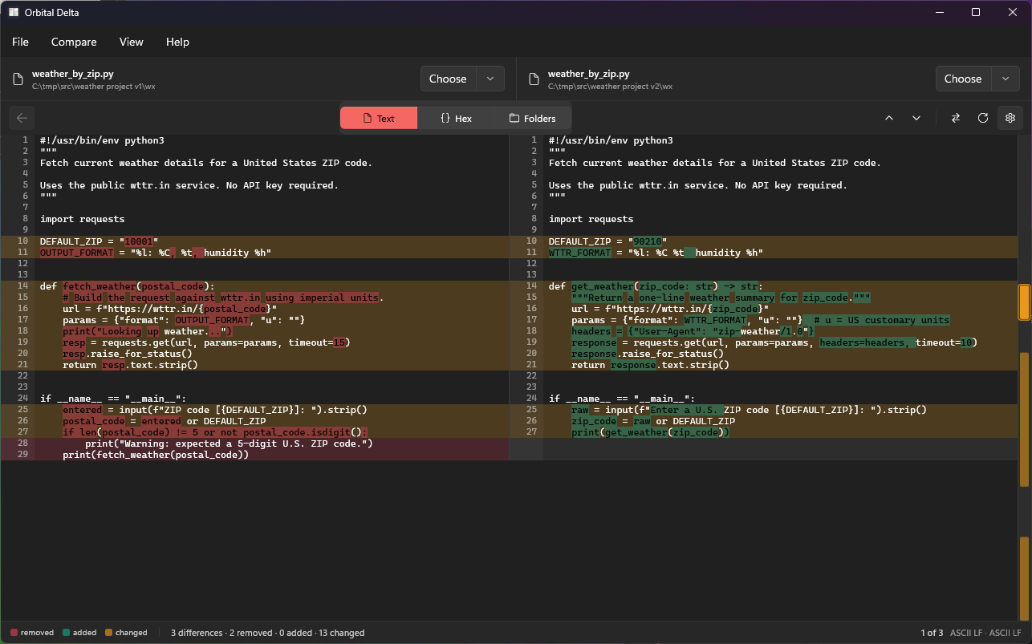
Task: Click the file icon beside the v2 weather_by_zip.py
Action: click(x=533, y=79)
